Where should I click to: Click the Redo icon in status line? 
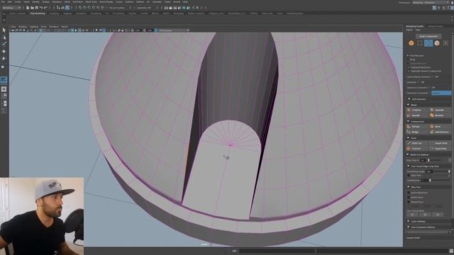click(45, 8)
